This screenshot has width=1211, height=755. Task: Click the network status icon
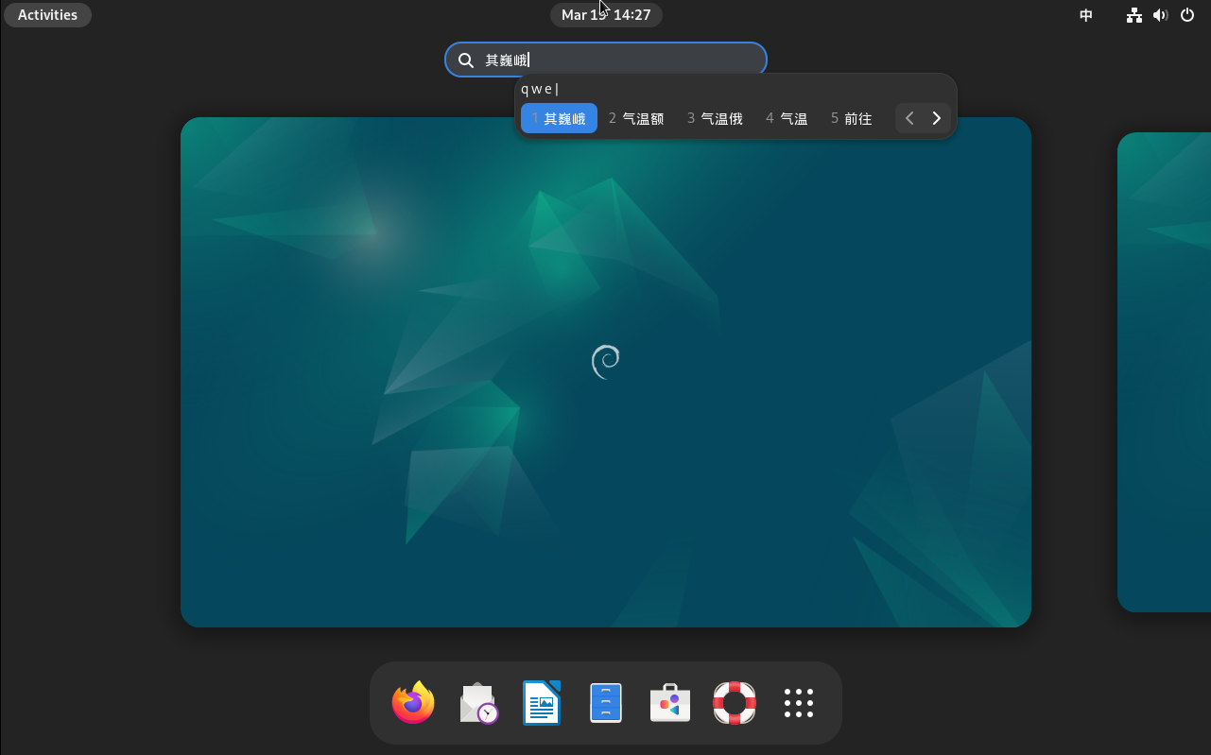click(1134, 15)
